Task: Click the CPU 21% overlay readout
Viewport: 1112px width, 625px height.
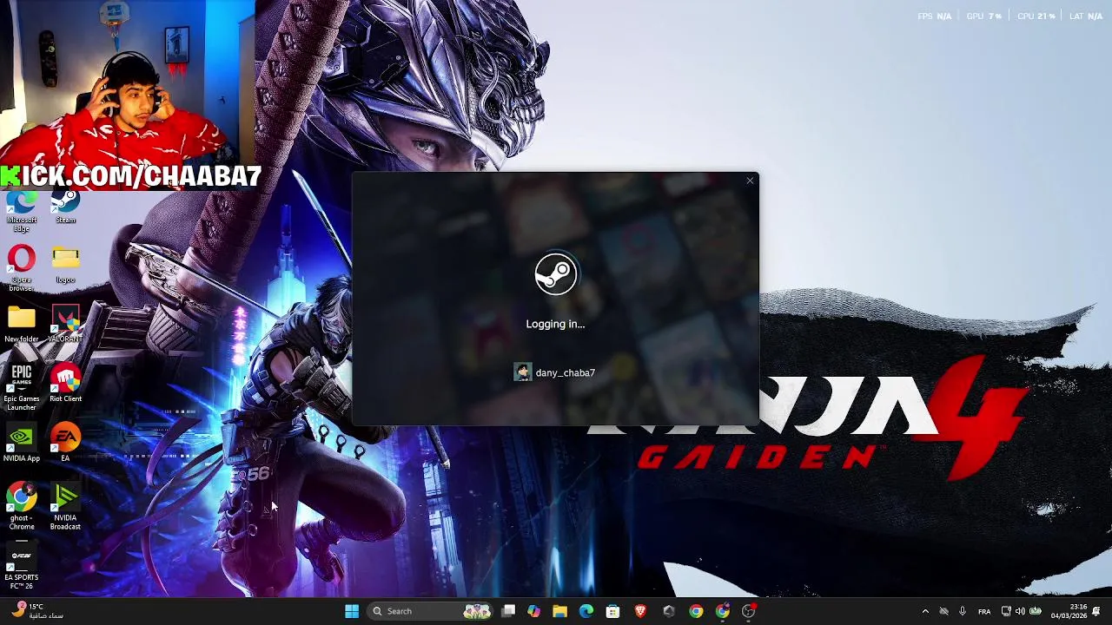Action: [1036, 16]
